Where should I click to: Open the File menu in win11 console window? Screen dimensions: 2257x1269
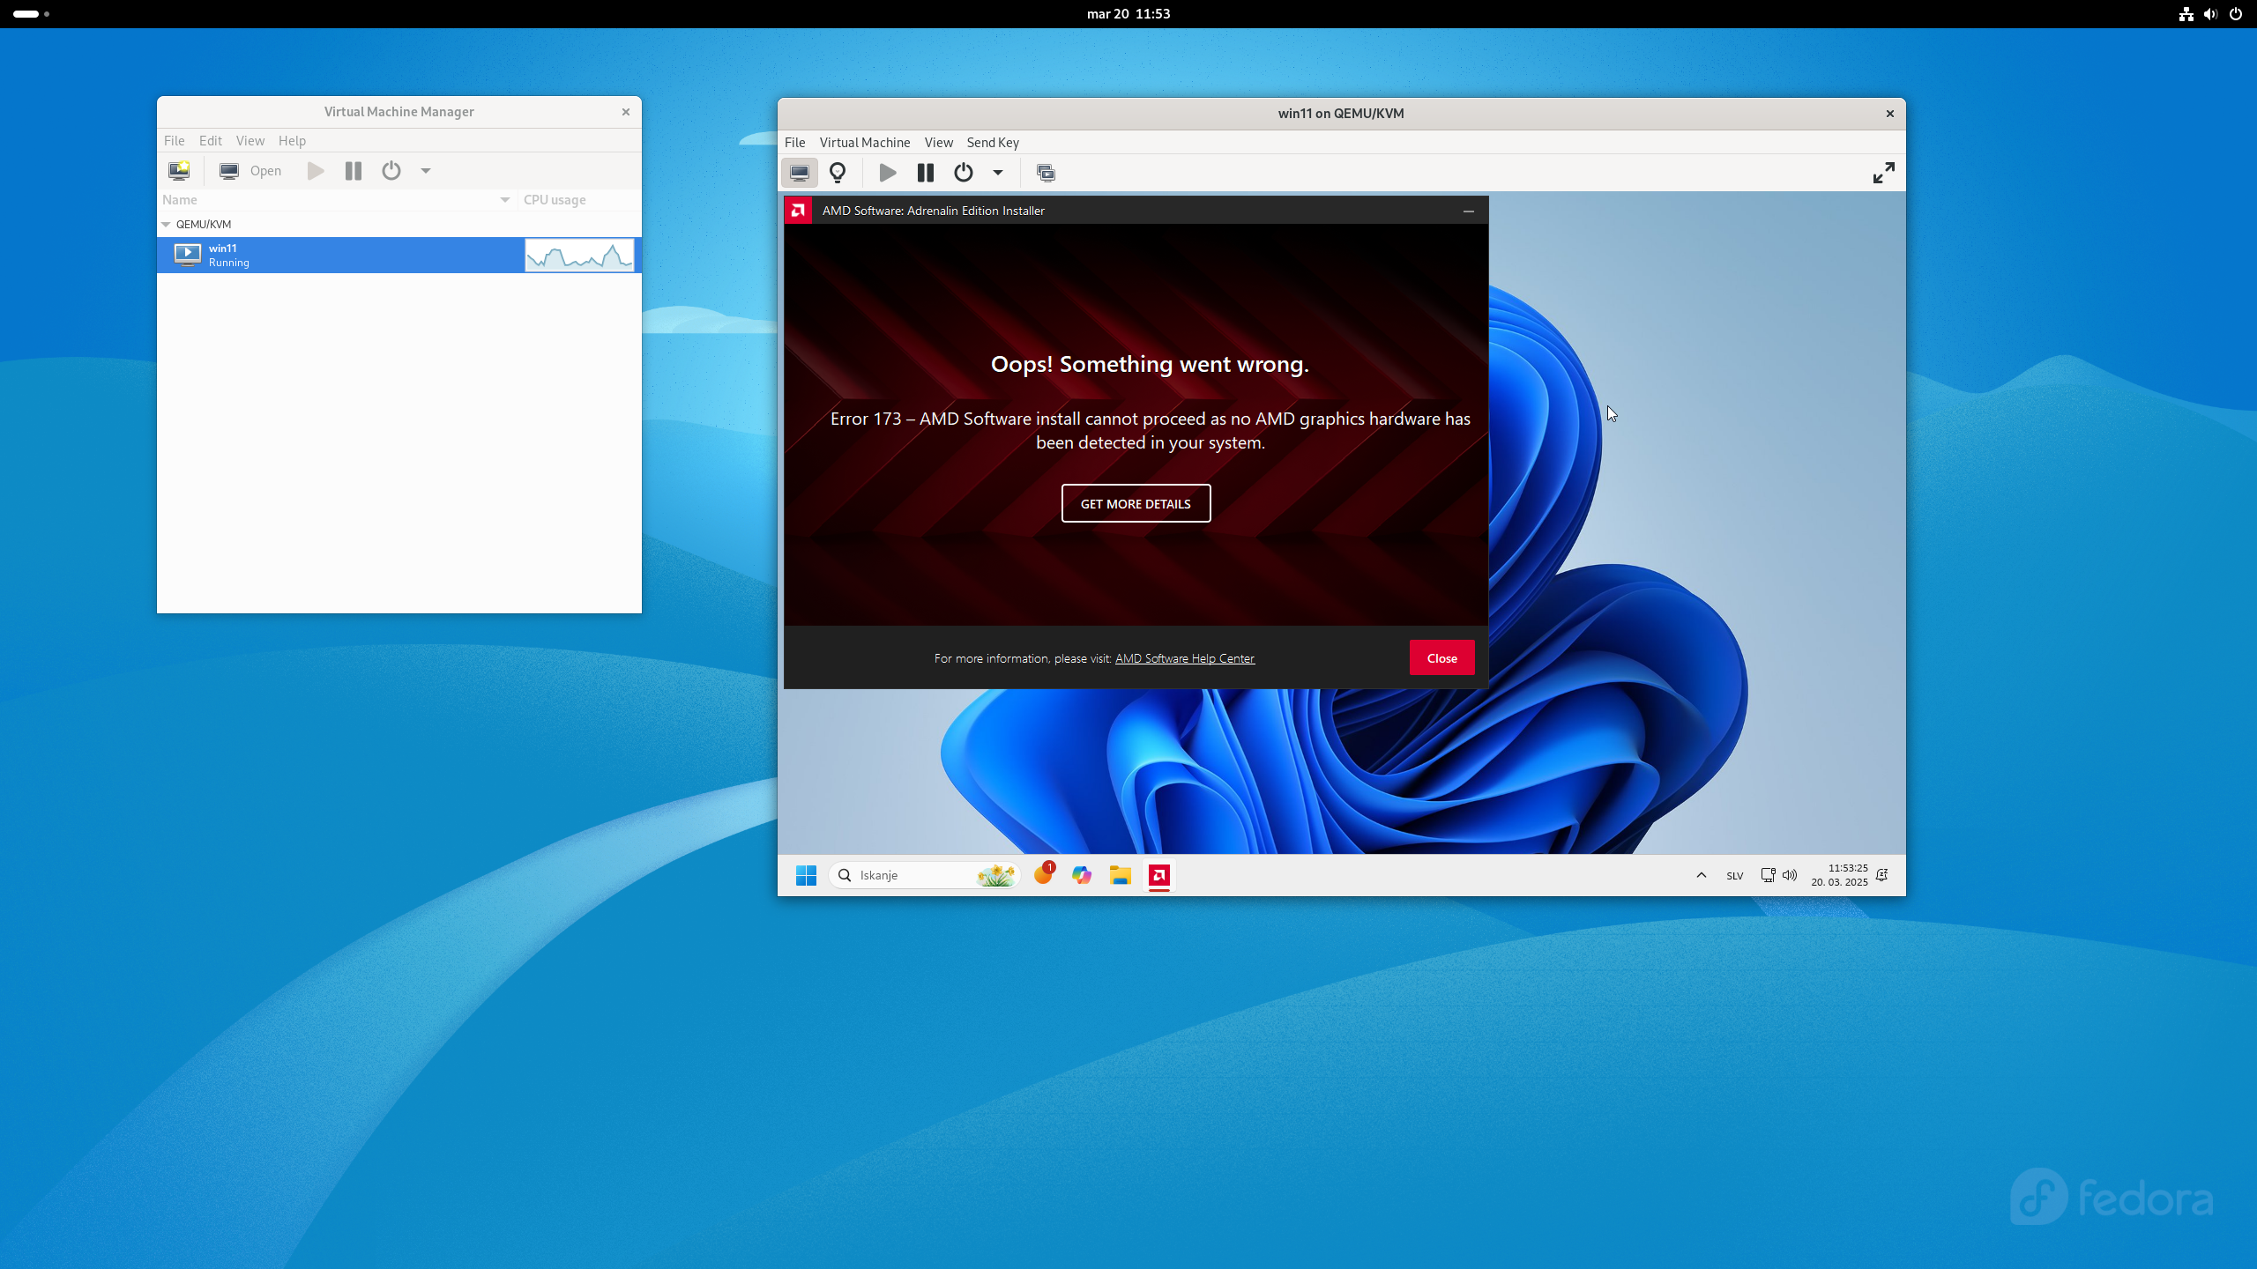794,142
